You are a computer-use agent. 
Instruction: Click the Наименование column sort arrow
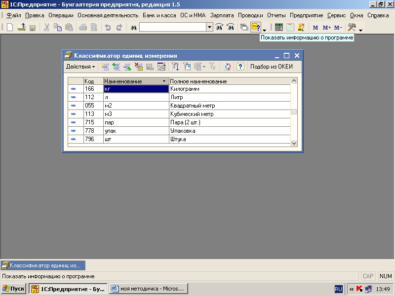coord(164,81)
